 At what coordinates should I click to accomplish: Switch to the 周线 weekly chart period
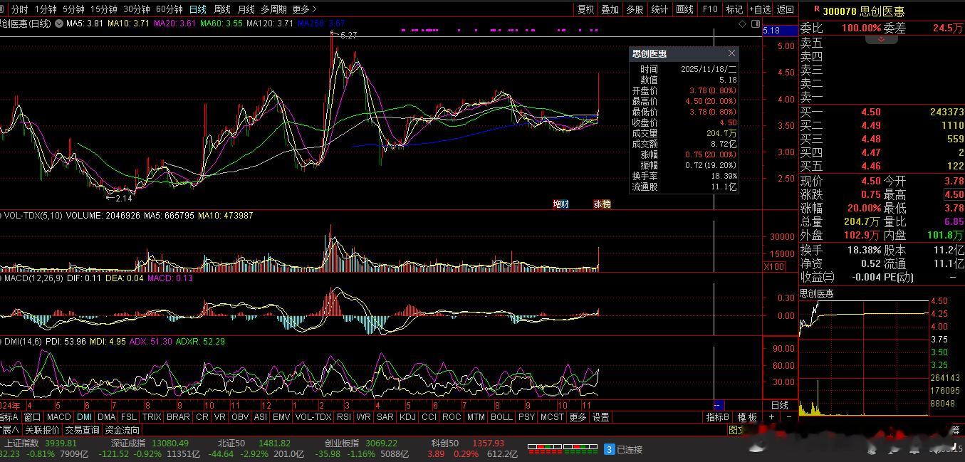222,9
